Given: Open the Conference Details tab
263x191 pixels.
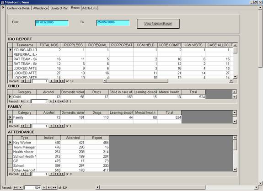Looking at the screenshot, I should click(19, 8).
